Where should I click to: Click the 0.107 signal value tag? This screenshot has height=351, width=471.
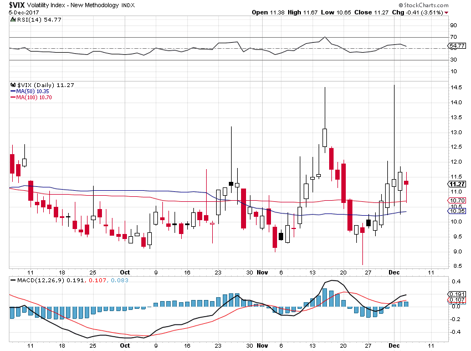point(457,300)
